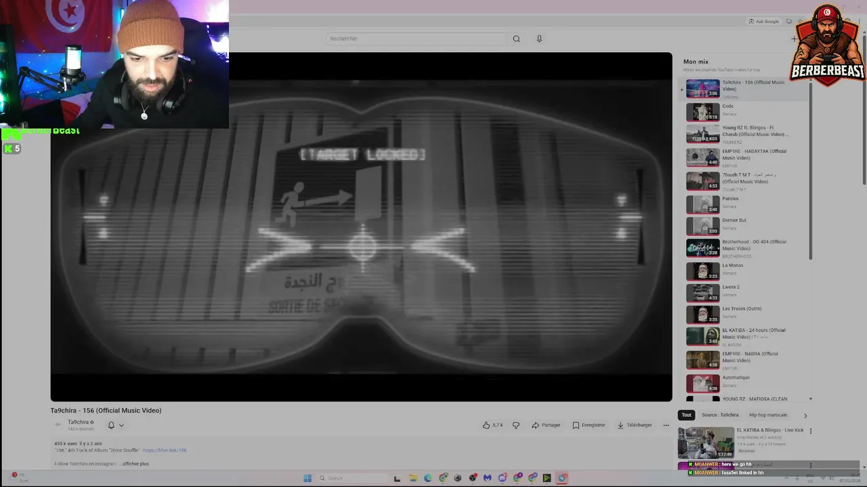867x487 pixels.
Task: Play EMP1RE - NABRA from the mix
Action: coord(746,359)
